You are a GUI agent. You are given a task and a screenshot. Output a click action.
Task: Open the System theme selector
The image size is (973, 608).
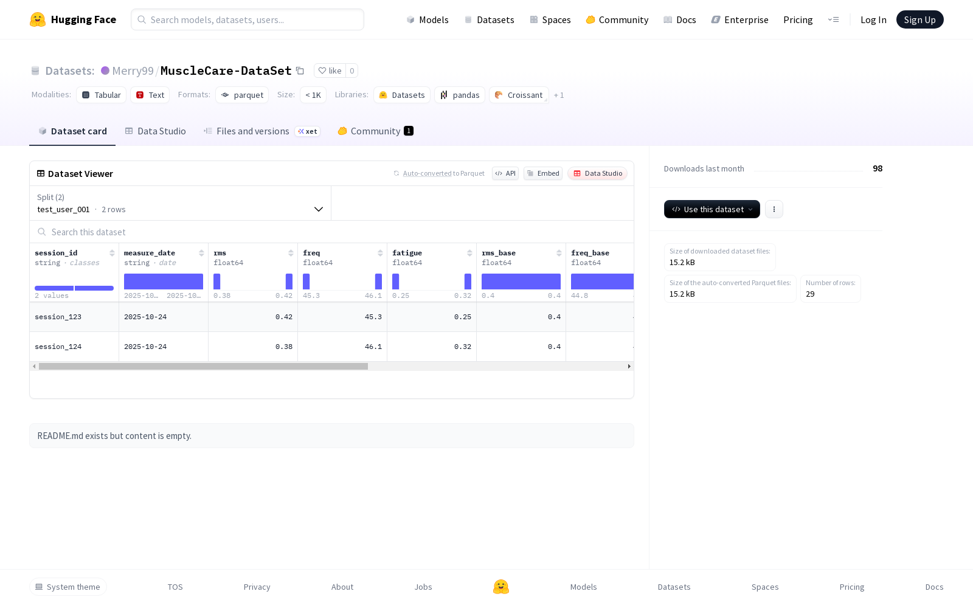pyautogui.click(x=68, y=587)
